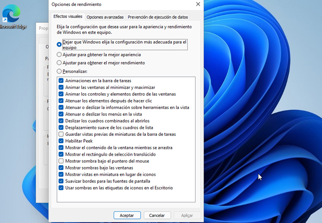
Task: Click the 'Elija la configuración que desea usar' description text
Action: 124,29
